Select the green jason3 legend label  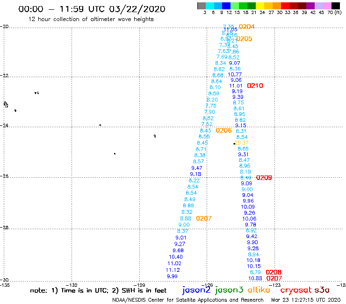pyautogui.click(x=229, y=290)
